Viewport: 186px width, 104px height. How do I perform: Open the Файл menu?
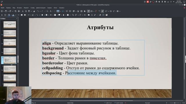pos(3,8)
